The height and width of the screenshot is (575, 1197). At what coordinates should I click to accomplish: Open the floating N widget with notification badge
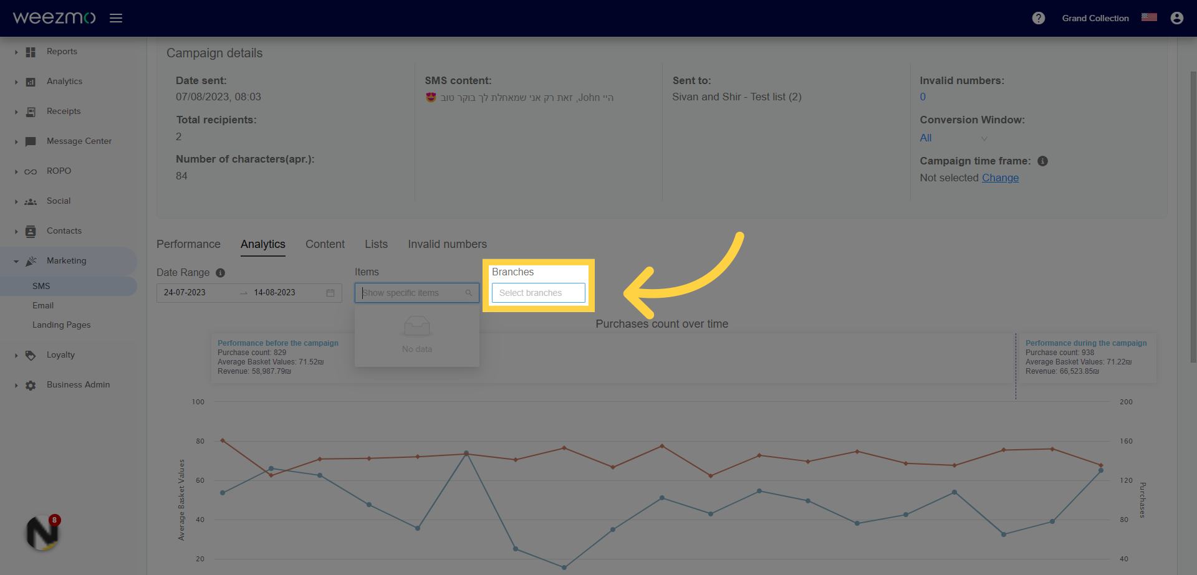click(42, 533)
